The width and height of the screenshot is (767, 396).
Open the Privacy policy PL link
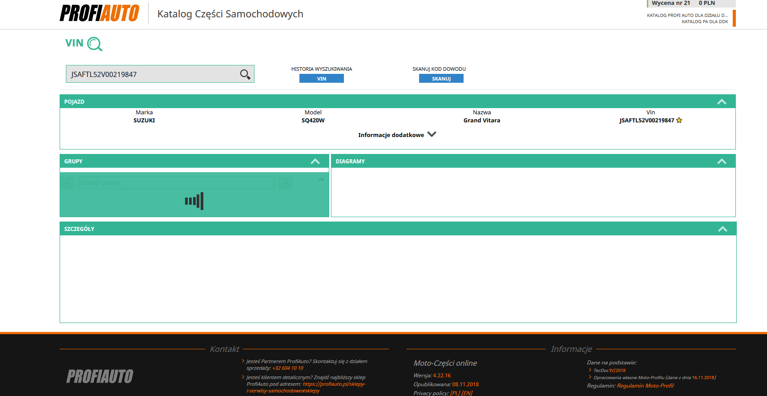click(455, 393)
